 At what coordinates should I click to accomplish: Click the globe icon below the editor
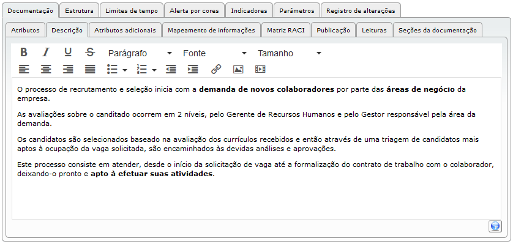pyautogui.click(x=495, y=226)
